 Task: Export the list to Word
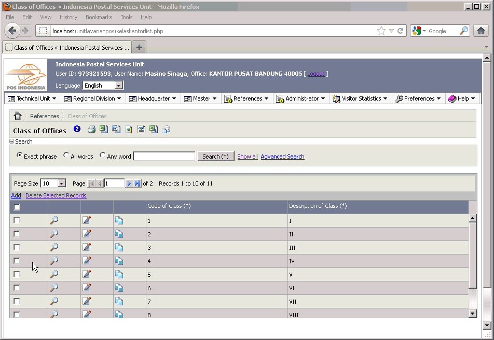[116, 129]
